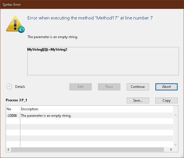The image size is (184, 158).
Task: Click the "No" column header
Action: coord(13,109)
